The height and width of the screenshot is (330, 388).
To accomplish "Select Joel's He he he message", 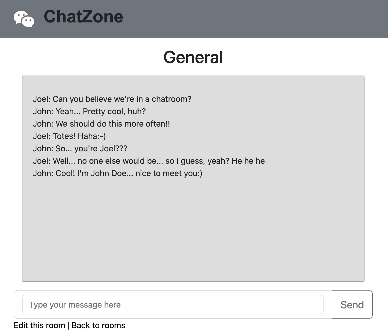I will click(x=149, y=161).
